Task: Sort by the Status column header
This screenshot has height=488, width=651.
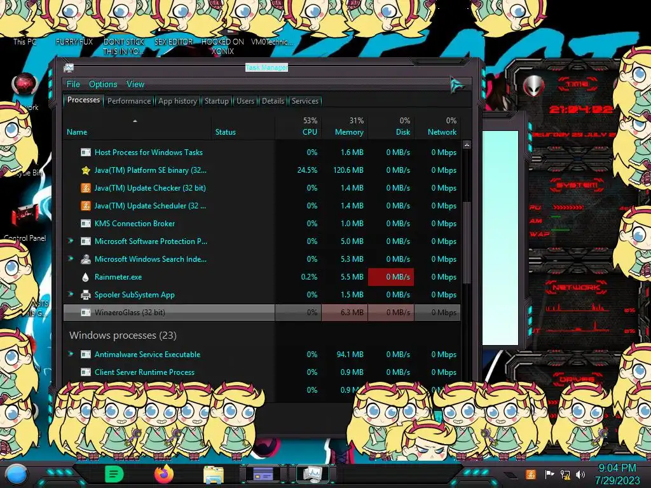Action: pyautogui.click(x=243, y=126)
